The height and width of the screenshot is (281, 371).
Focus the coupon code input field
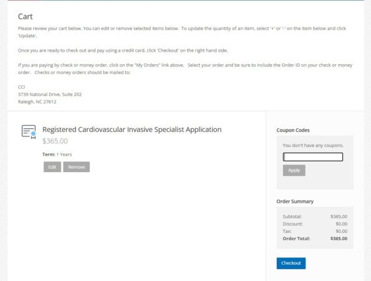[x=313, y=157]
